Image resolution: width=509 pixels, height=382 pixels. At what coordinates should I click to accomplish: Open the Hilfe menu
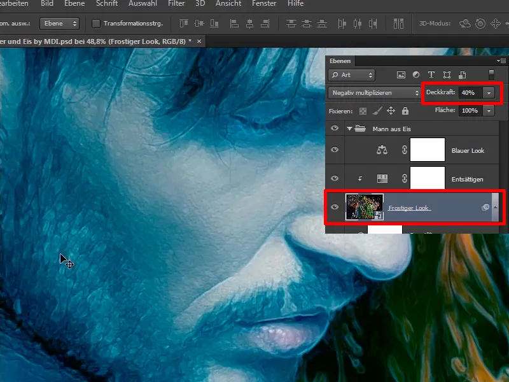coord(296,4)
